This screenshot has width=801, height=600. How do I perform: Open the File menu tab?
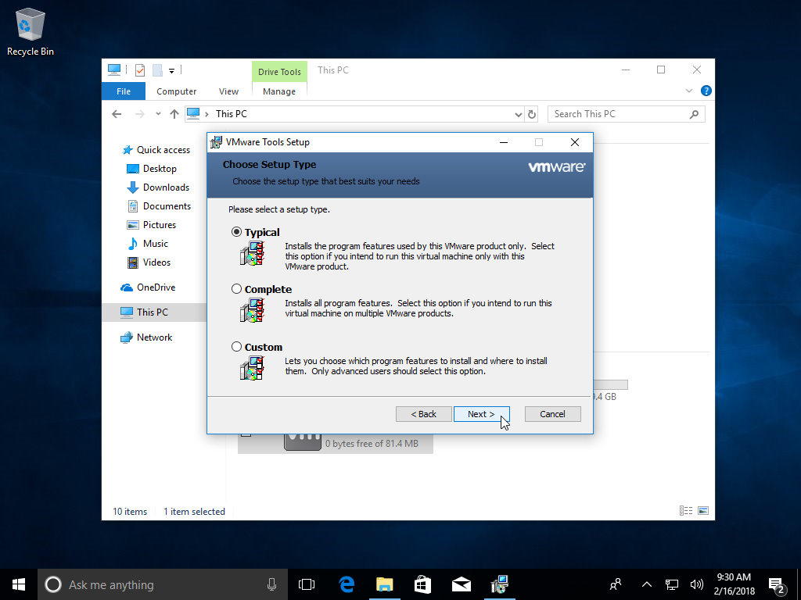124,91
